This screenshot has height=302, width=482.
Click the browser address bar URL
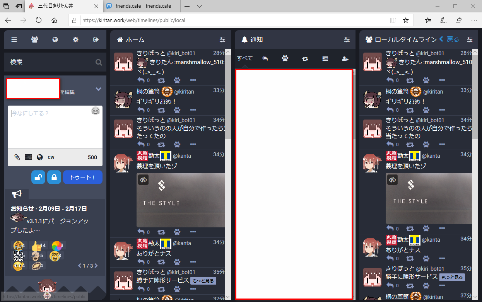pos(133,20)
